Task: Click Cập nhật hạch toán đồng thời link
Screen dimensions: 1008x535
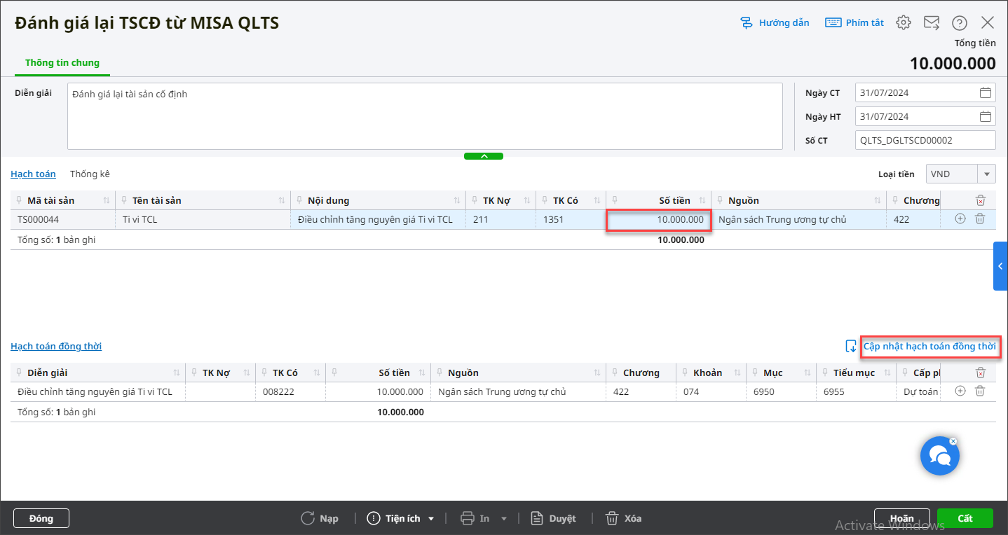Action: pos(929,346)
